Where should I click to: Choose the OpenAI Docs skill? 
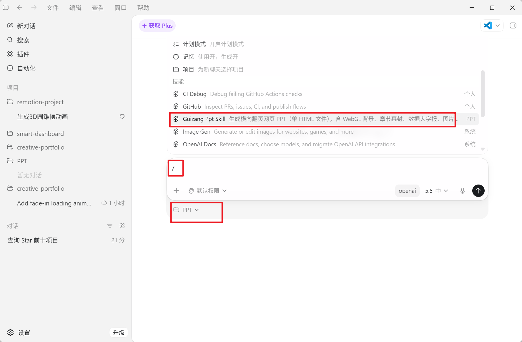[x=324, y=144]
